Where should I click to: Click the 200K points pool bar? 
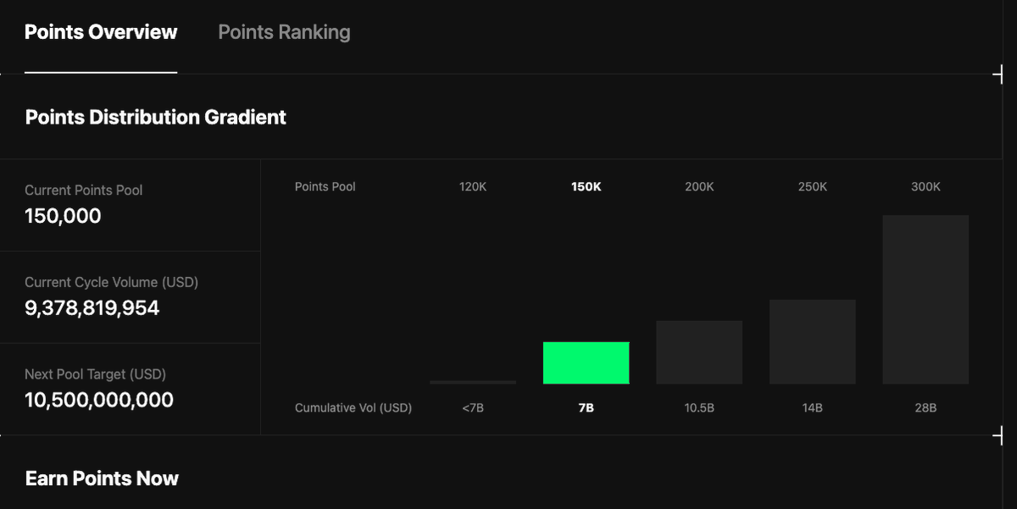699,351
